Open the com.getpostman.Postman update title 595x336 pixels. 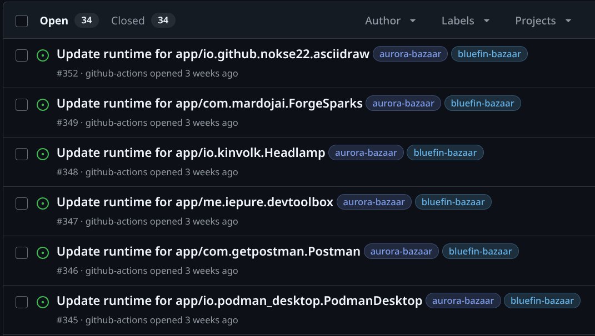tap(208, 251)
